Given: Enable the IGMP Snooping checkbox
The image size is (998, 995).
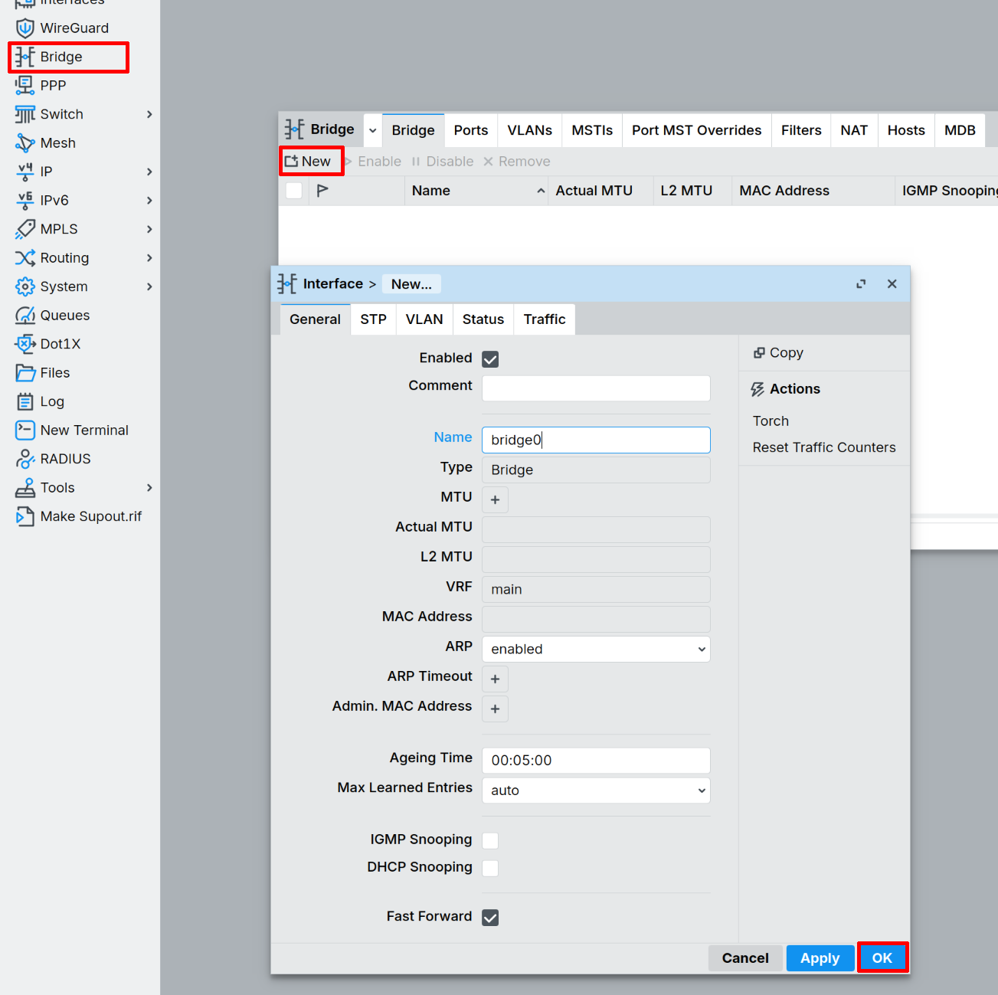Looking at the screenshot, I should (x=490, y=840).
